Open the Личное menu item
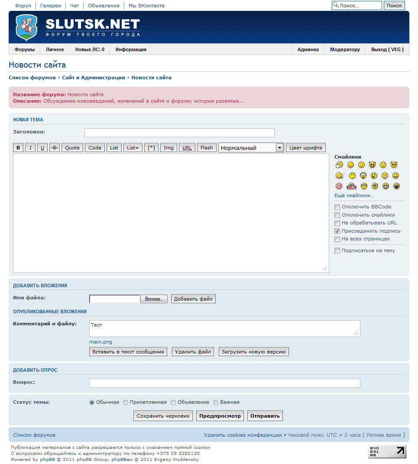 pos(55,49)
